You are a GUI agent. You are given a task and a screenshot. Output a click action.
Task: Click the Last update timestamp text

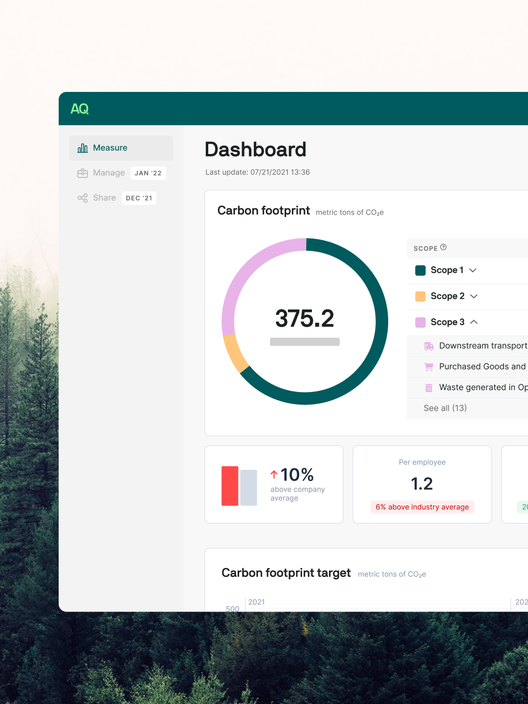point(258,172)
